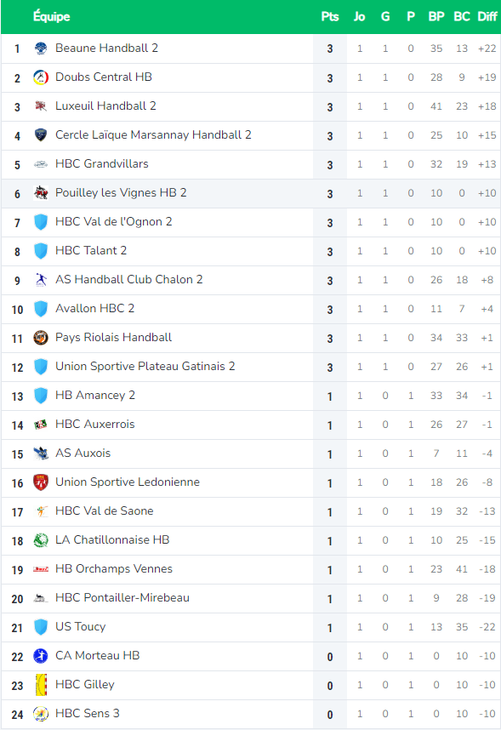Click the Pouilley les Vignes HB 2 logo
This screenshot has height=730, width=501.
click(41, 193)
